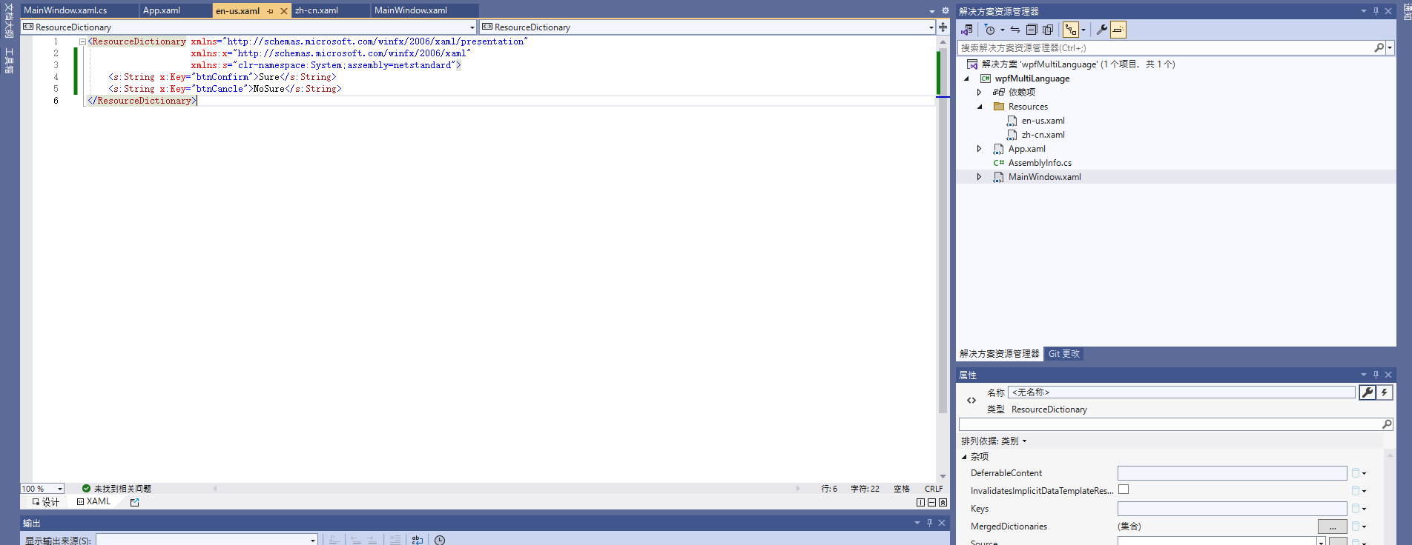Select zh-cn.xaml in Solution Explorer

click(1043, 135)
